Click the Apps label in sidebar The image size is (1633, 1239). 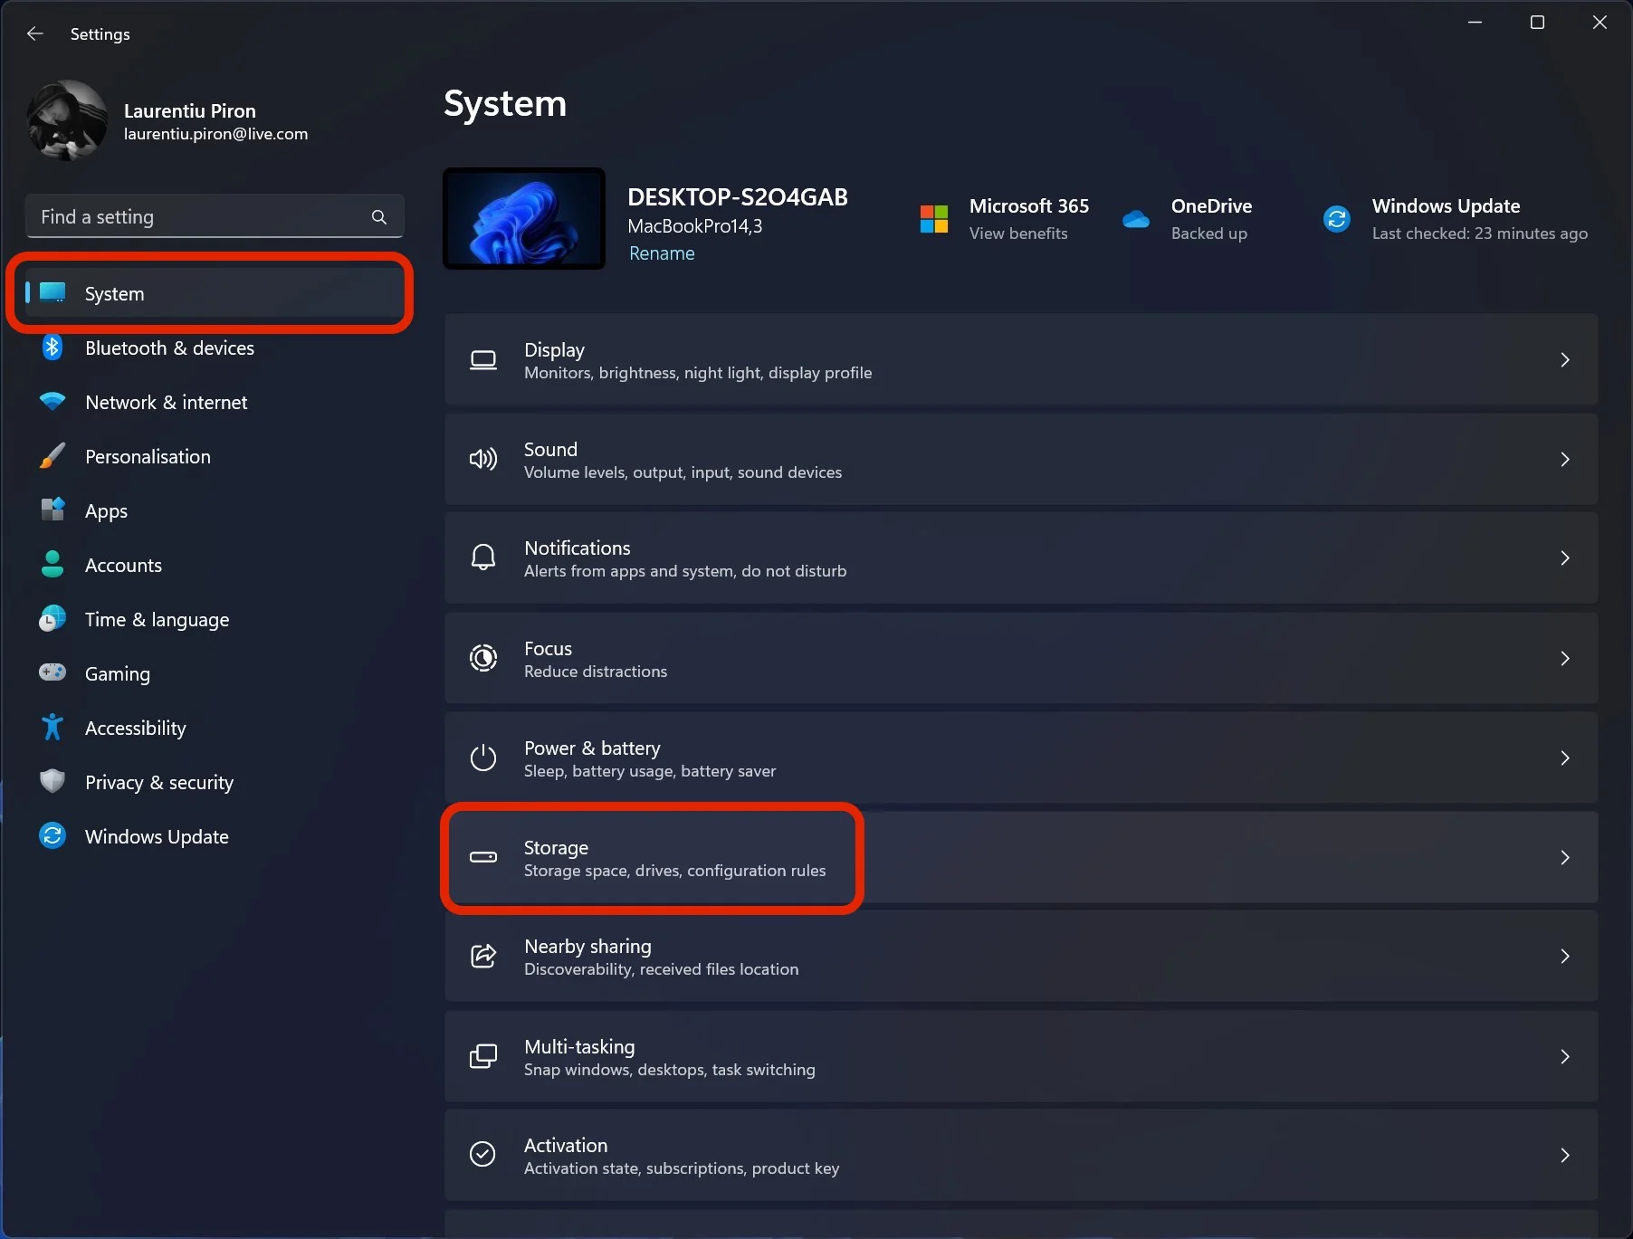pyautogui.click(x=106, y=511)
